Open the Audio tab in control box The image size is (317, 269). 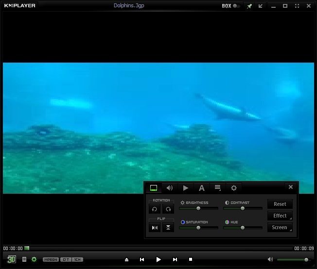pyautogui.click(x=169, y=188)
